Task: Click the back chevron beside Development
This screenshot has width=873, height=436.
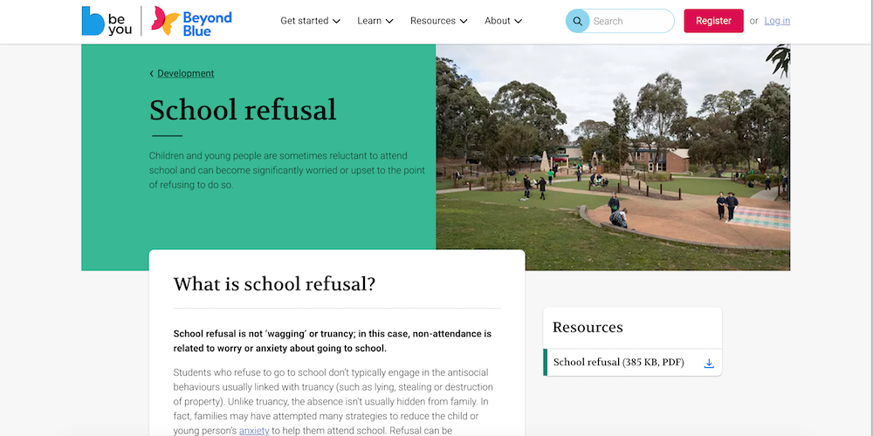Action: pos(151,74)
